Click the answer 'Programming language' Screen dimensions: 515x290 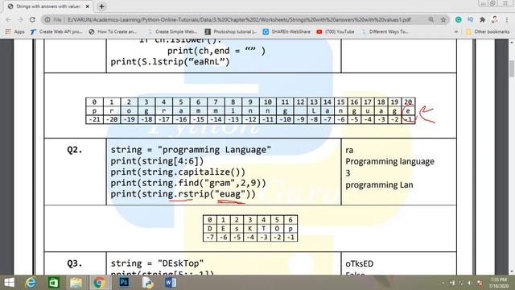tap(389, 161)
